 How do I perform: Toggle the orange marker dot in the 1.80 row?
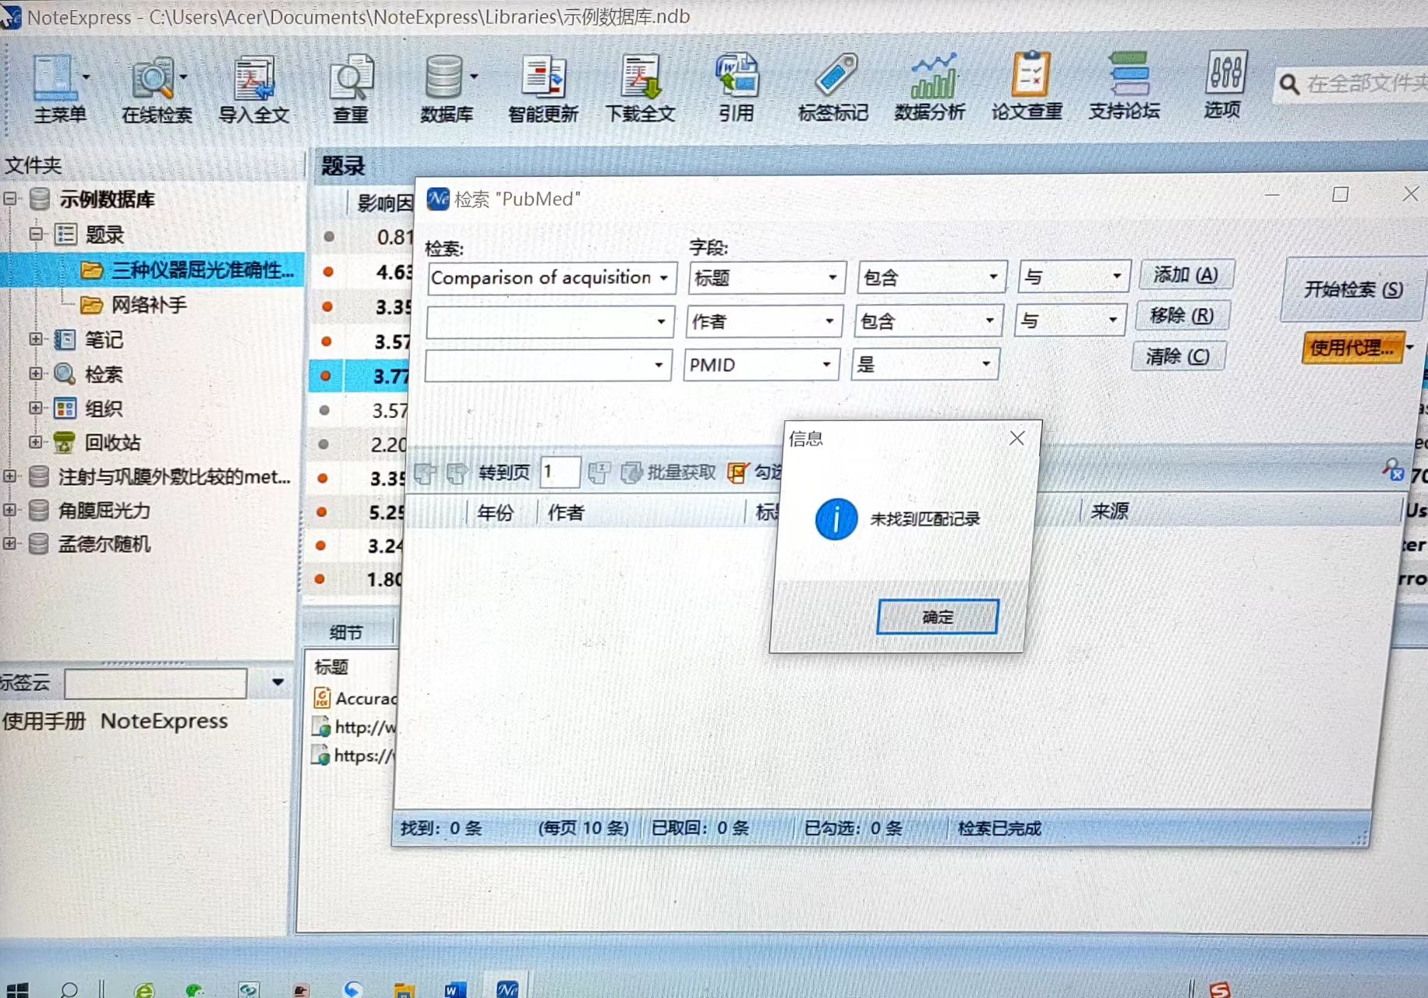(x=320, y=579)
